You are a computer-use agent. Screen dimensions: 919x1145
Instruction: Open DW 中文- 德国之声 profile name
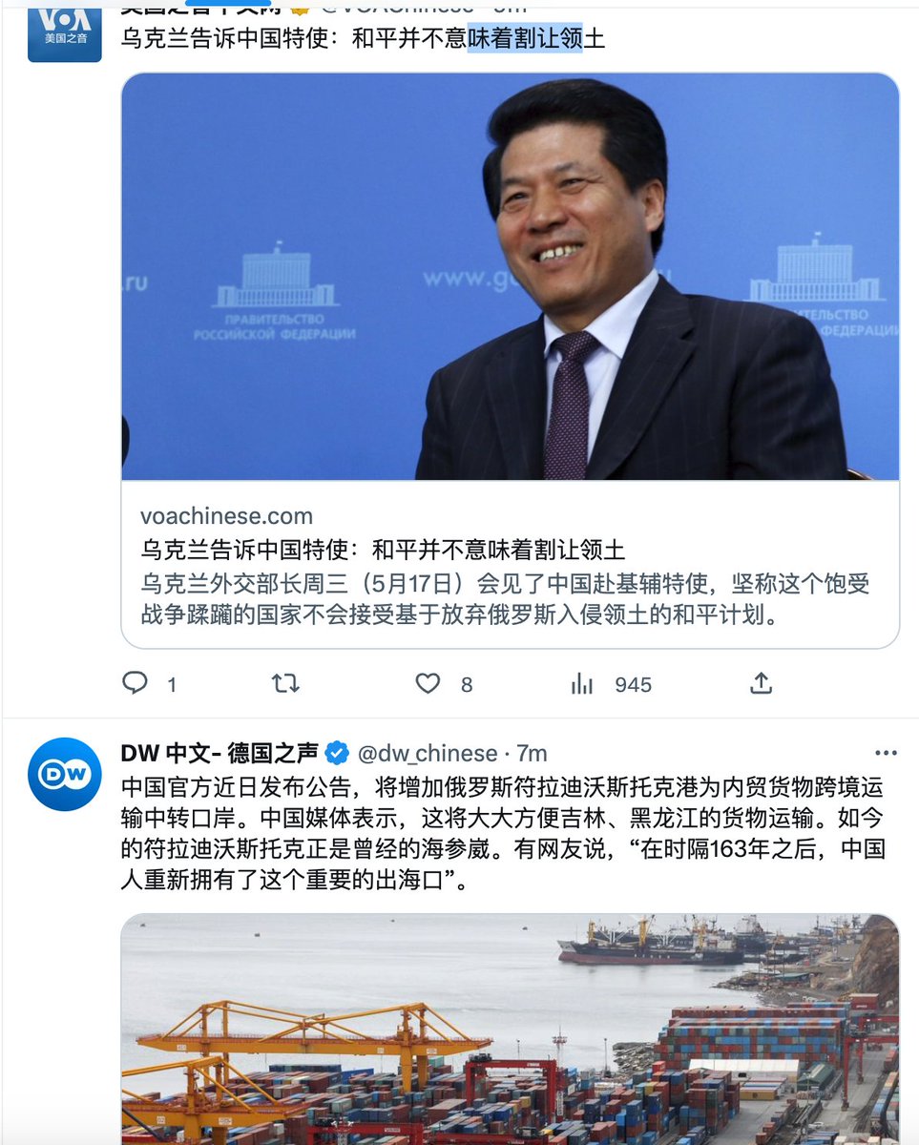[219, 753]
